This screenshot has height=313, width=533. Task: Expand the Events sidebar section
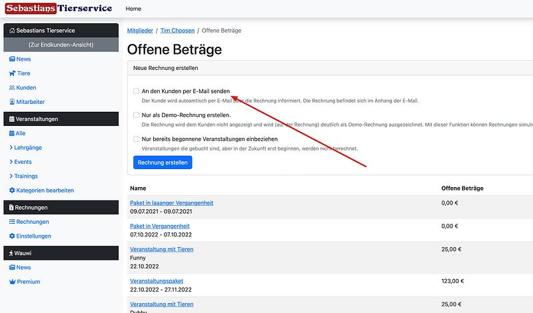click(x=23, y=162)
